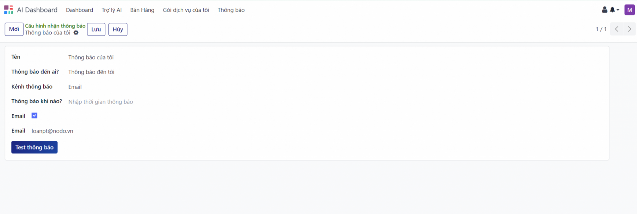This screenshot has width=637, height=214.
Task: Open the user contacts icon in header
Action: [x=604, y=10]
